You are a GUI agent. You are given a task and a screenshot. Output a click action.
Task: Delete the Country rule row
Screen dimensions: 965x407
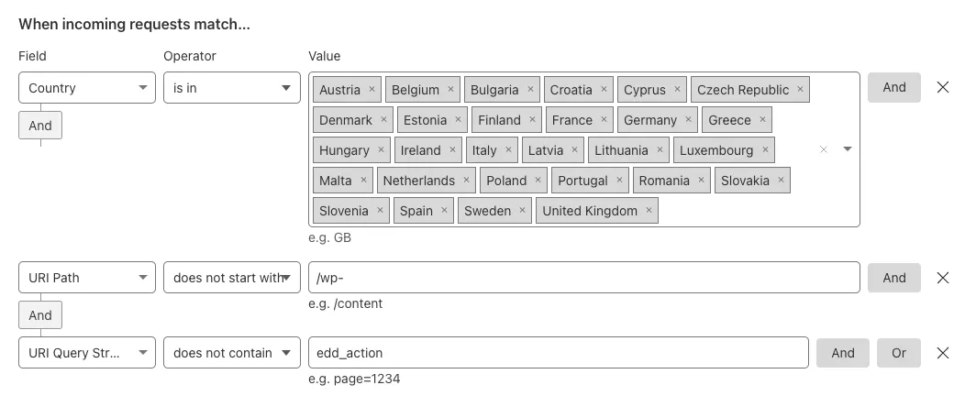942,88
